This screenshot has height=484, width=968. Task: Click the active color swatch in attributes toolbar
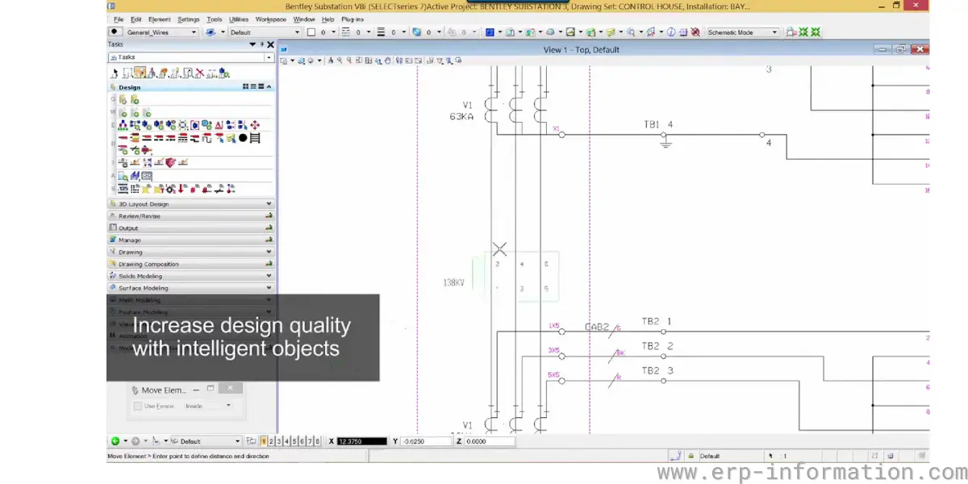pos(311,32)
